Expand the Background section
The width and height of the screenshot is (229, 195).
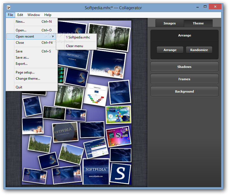[x=184, y=91]
